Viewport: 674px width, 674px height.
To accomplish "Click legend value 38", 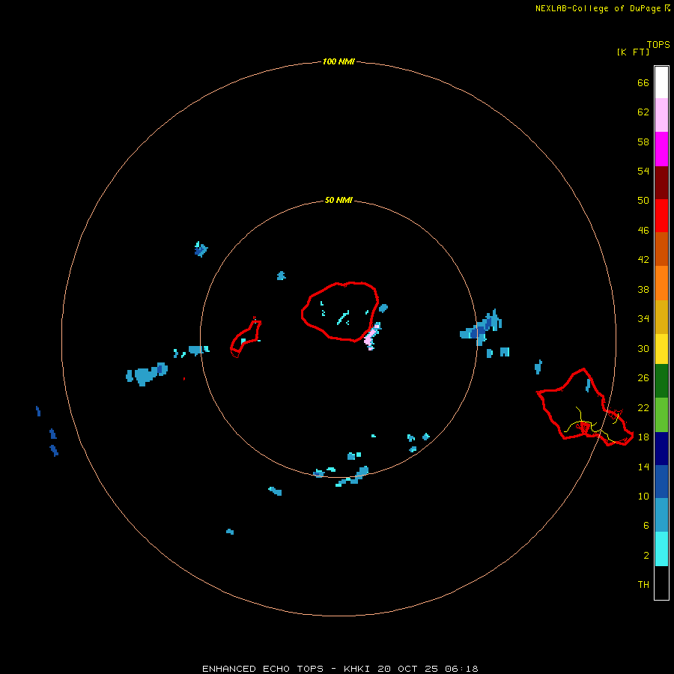I will [x=643, y=289].
